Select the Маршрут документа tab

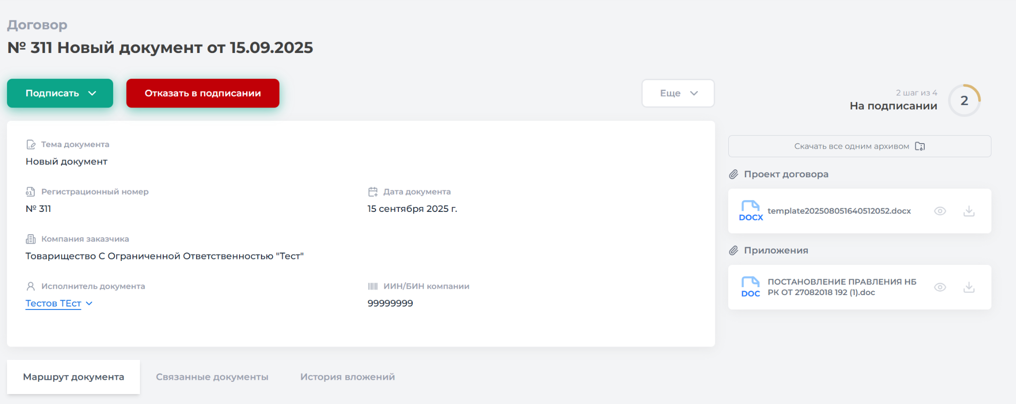(73, 377)
